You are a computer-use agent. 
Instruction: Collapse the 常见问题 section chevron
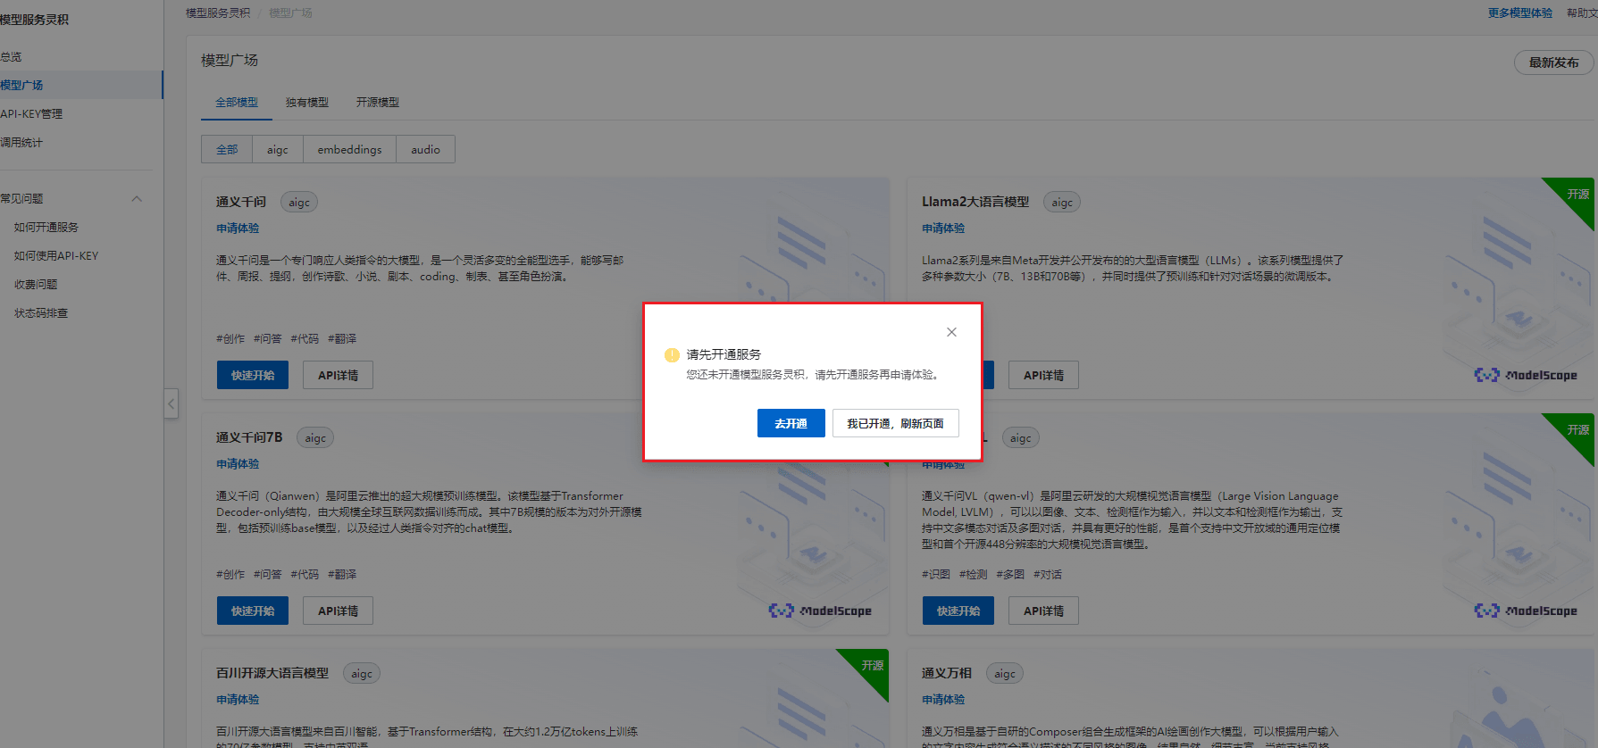click(137, 199)
